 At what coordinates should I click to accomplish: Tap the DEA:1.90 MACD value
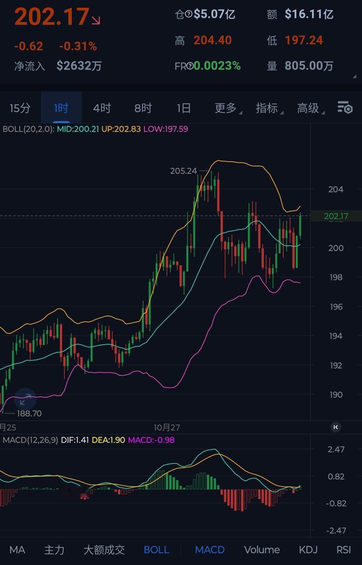tap(108, 440)
